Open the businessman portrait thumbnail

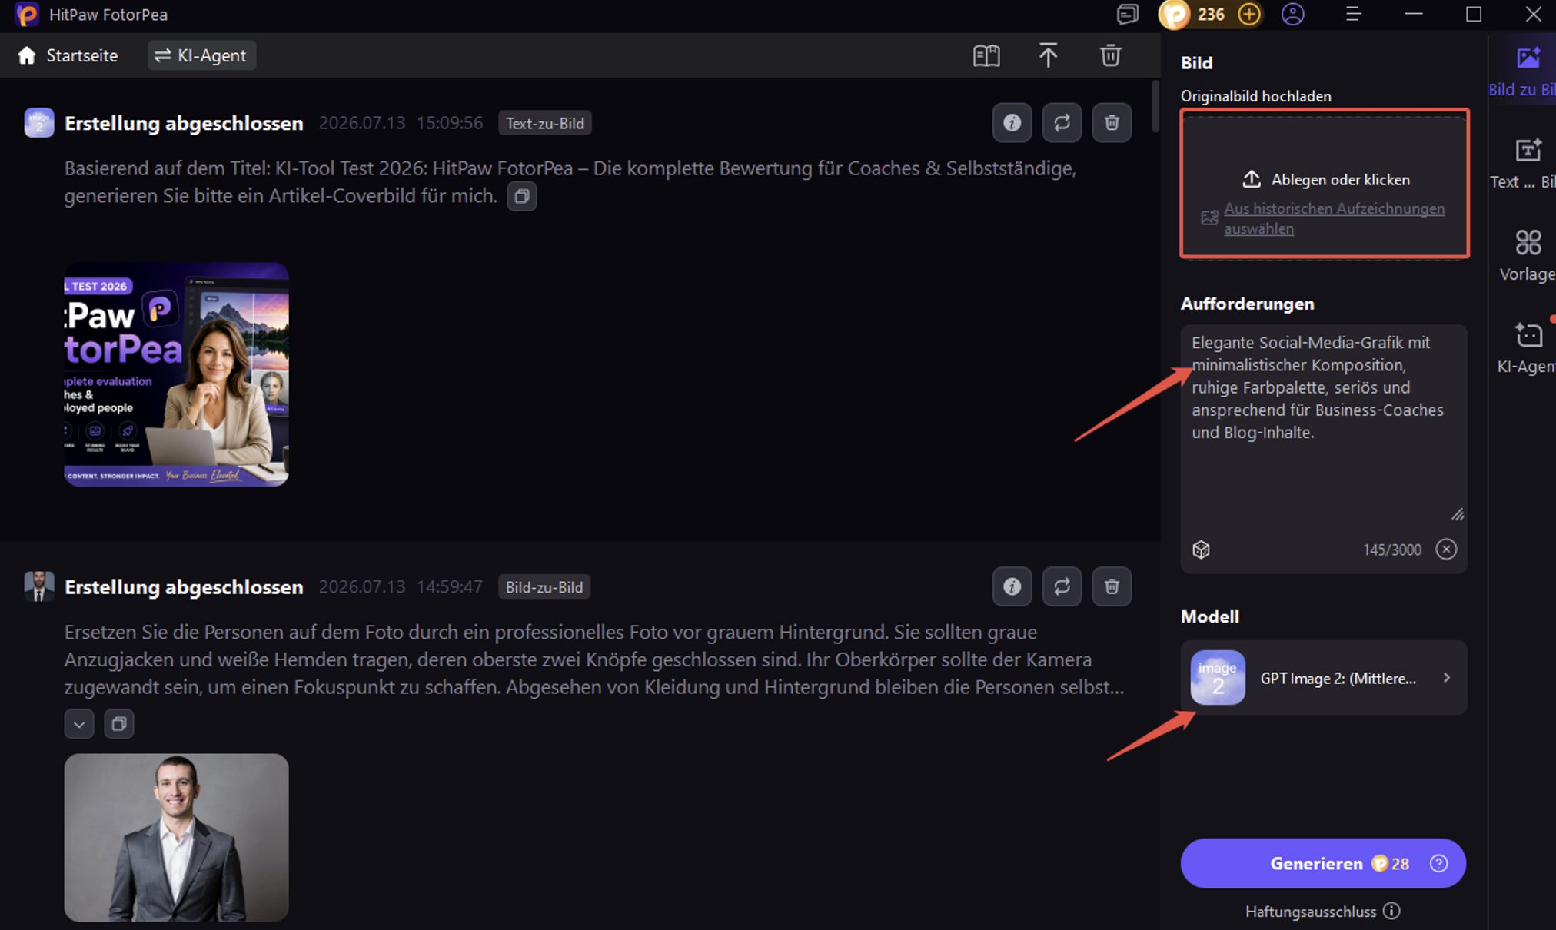[177, 838]
